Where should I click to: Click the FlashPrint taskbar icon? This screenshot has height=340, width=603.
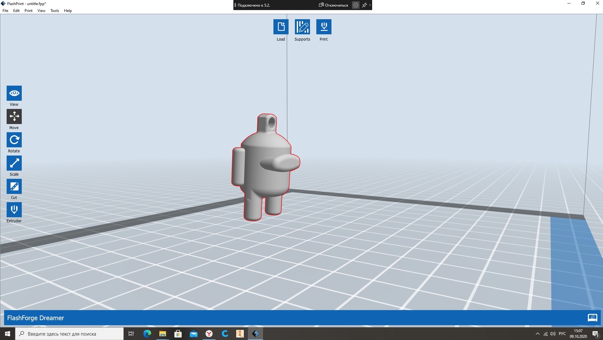tap(255, 334)
